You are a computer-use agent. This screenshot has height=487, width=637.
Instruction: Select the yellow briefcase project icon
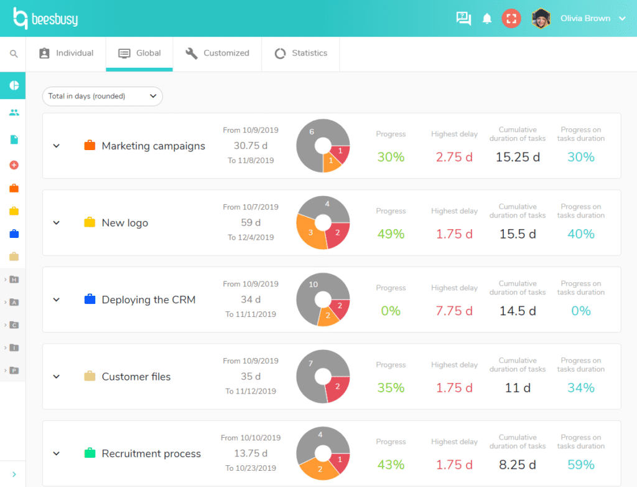point(12,211)
